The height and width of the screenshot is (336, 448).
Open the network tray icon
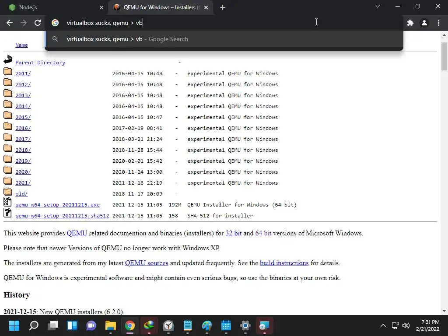(395, 325)
